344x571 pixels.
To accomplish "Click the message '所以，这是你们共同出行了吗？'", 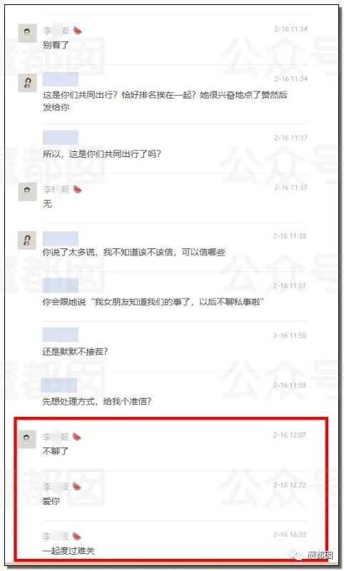I will (102, 154).
